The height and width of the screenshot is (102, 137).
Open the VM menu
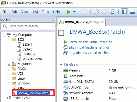point(35,12)
